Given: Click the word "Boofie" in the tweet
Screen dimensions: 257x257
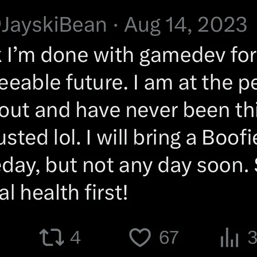Looking at the screenshot, I should tap(230, 137).
